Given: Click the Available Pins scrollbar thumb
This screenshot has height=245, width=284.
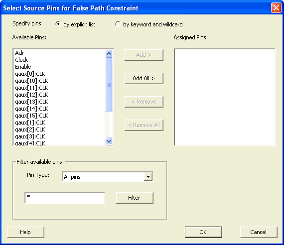Looking at the screenshot, I should [x=109, y=85].
